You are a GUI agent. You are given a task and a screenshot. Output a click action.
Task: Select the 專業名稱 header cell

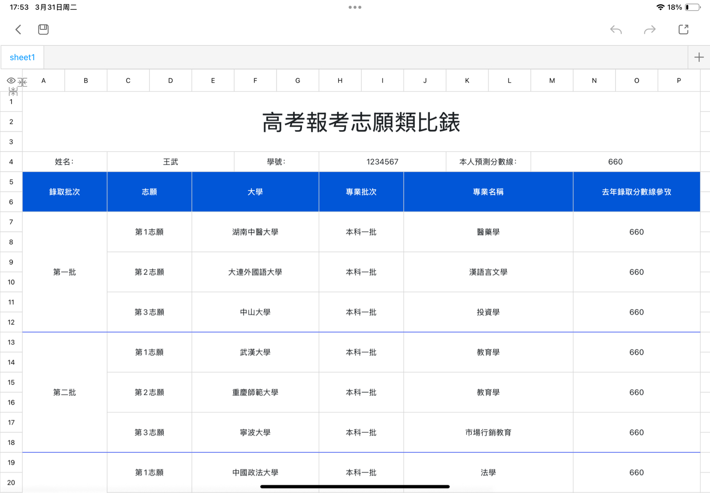(x=488, y=192)
